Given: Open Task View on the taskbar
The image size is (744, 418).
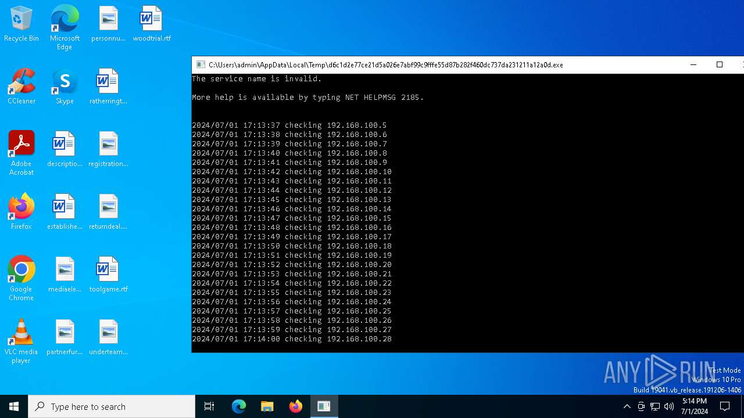Looking at the screenshot, I should pos(209,406).
